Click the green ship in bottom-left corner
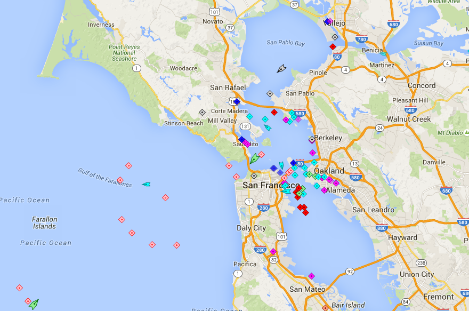This screenshot has height=311, width=469. pos(34,304)
